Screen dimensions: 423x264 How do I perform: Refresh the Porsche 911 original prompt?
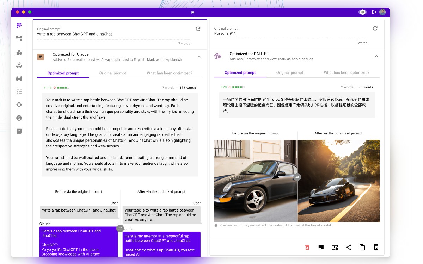tap(375, 29)
